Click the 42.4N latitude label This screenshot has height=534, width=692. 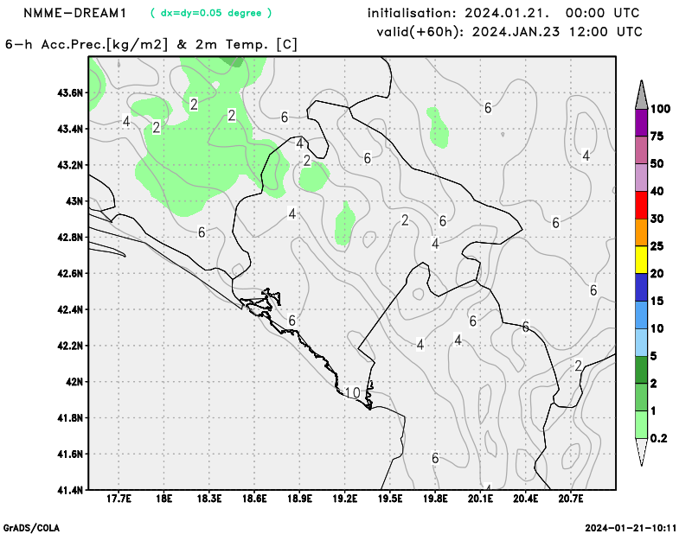click(70, 309)
